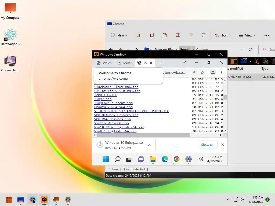The height and width of the screenshot is (206, 275).
Task: Click horizontal scrollbar in Chrome page
Action: [143, 135]
